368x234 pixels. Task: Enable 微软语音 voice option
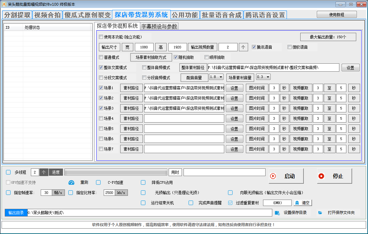click(x=289, y=47)
